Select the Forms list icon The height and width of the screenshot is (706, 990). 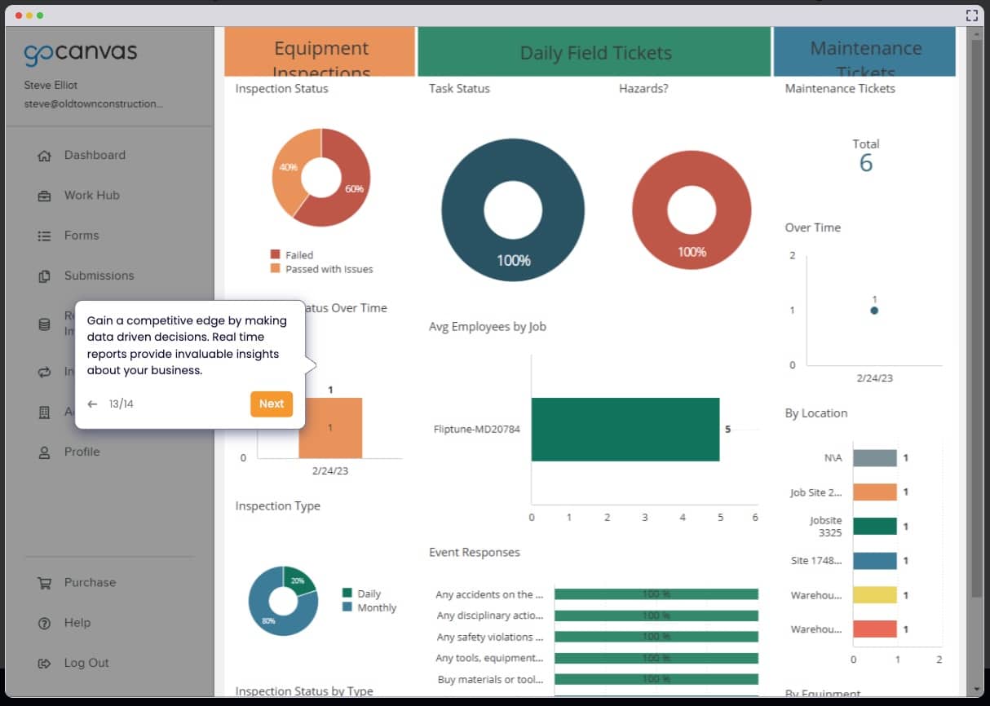click(x=45, y=236)
